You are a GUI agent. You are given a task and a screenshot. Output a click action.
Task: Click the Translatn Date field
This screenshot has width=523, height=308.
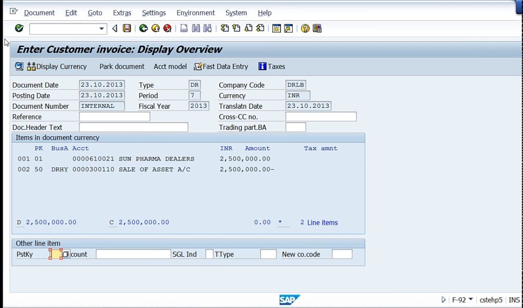click(x=308, y=106)
